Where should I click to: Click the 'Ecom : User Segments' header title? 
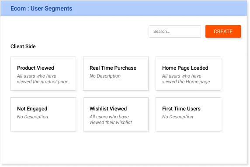41,8
